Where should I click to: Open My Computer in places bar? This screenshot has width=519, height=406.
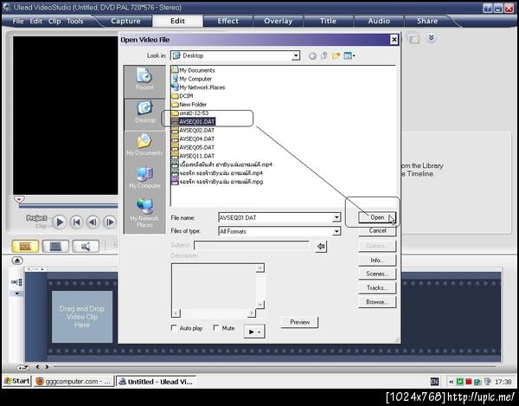point(144,177)
